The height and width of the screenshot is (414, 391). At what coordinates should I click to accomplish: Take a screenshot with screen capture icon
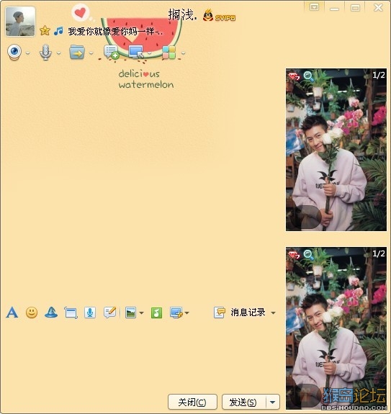(176, 313)
